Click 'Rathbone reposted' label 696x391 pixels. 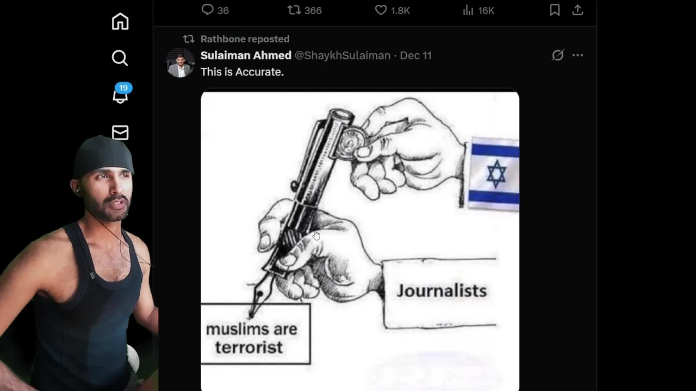coord(245,39)
